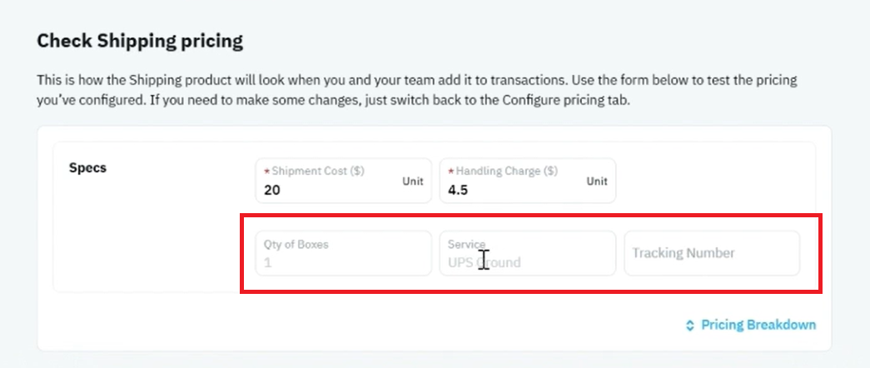The image size is (870, 368).
Task: Select the Qty of Boxes field
Action: 344,253
